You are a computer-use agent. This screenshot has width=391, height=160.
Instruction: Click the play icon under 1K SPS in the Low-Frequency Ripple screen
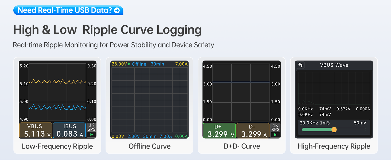pos(91,135)
